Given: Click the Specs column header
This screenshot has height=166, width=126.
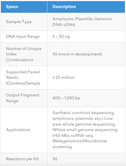Looking at the screenshot, I should (x=12, y=7).
